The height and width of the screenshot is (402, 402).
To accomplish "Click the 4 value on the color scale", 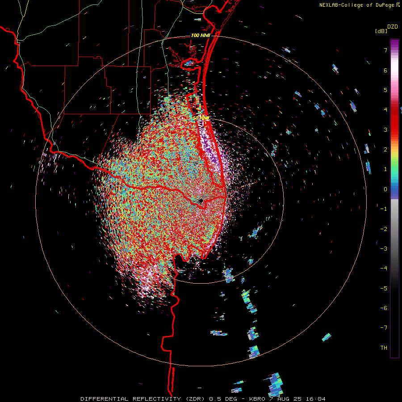I will [385, 110].
